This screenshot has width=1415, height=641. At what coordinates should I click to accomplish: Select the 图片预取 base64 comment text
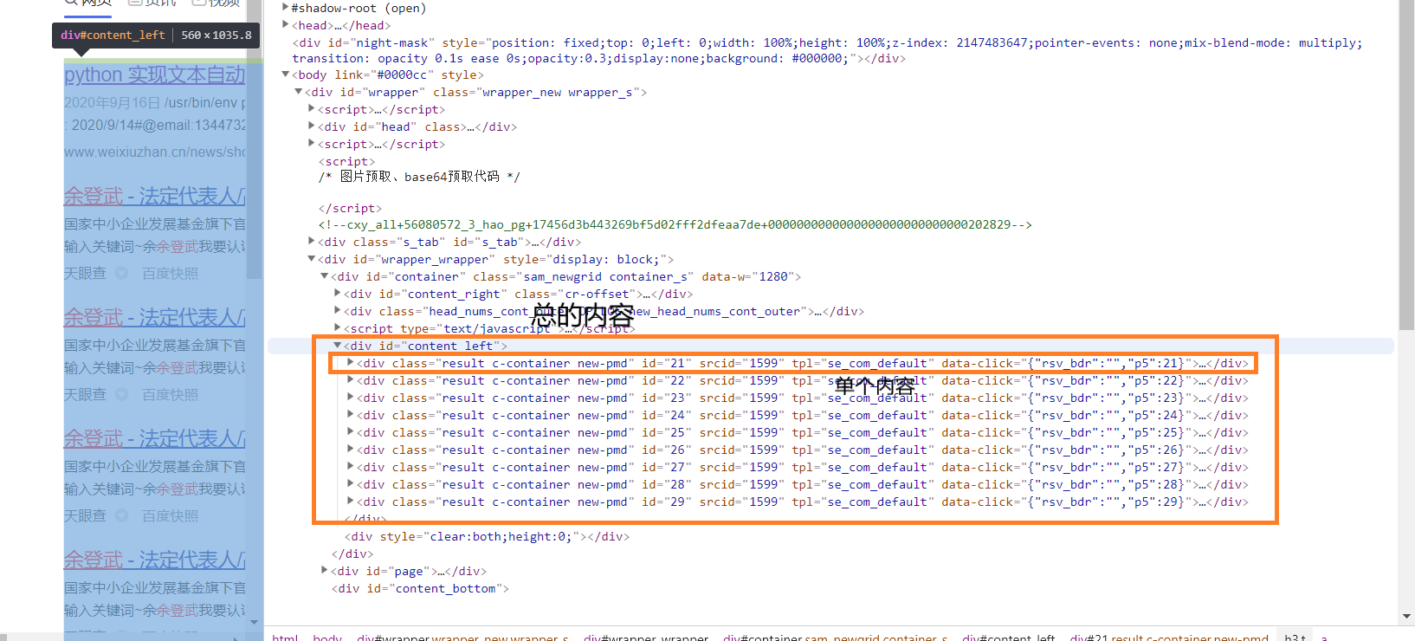419,177
